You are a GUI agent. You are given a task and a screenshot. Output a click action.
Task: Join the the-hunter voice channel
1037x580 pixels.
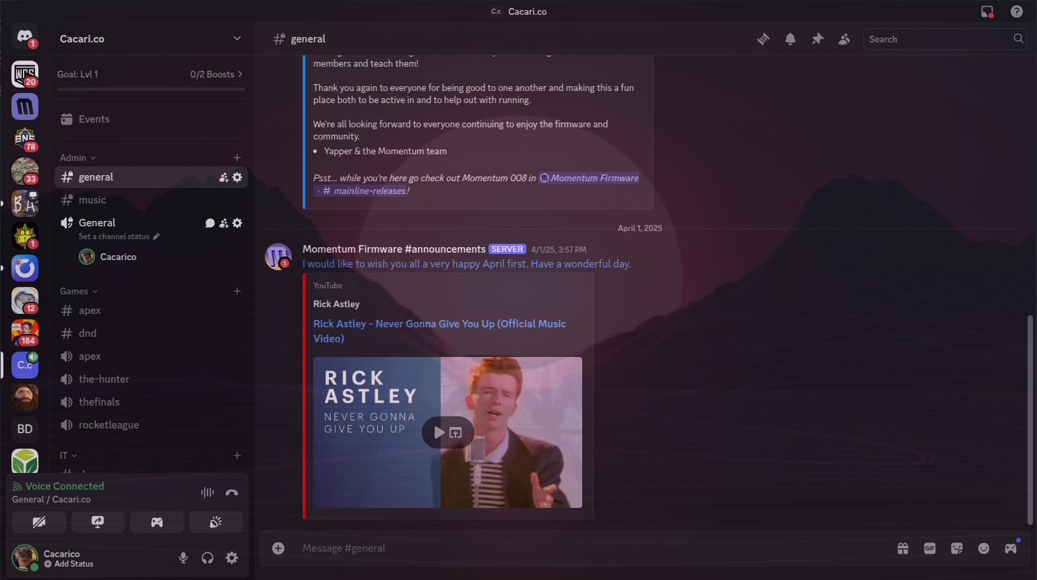tap(152, 379)
